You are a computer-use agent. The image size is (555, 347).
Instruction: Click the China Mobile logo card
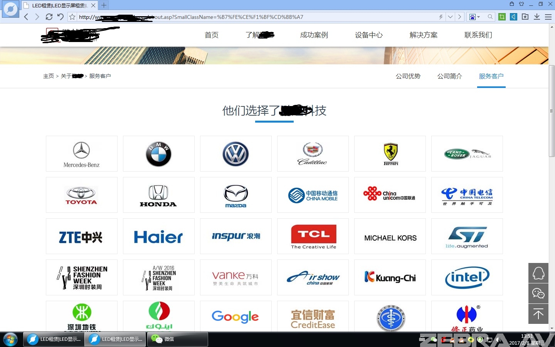coord(313,195)
